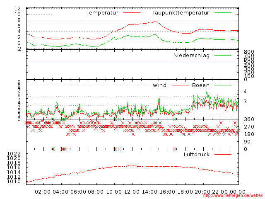Click the green Boeen legend line sample
Screen dimensions: 265x199
pyautogui.click(x=223, y=85)
